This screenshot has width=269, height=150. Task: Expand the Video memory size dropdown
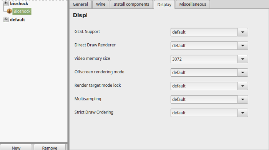(x=242, y=59)
